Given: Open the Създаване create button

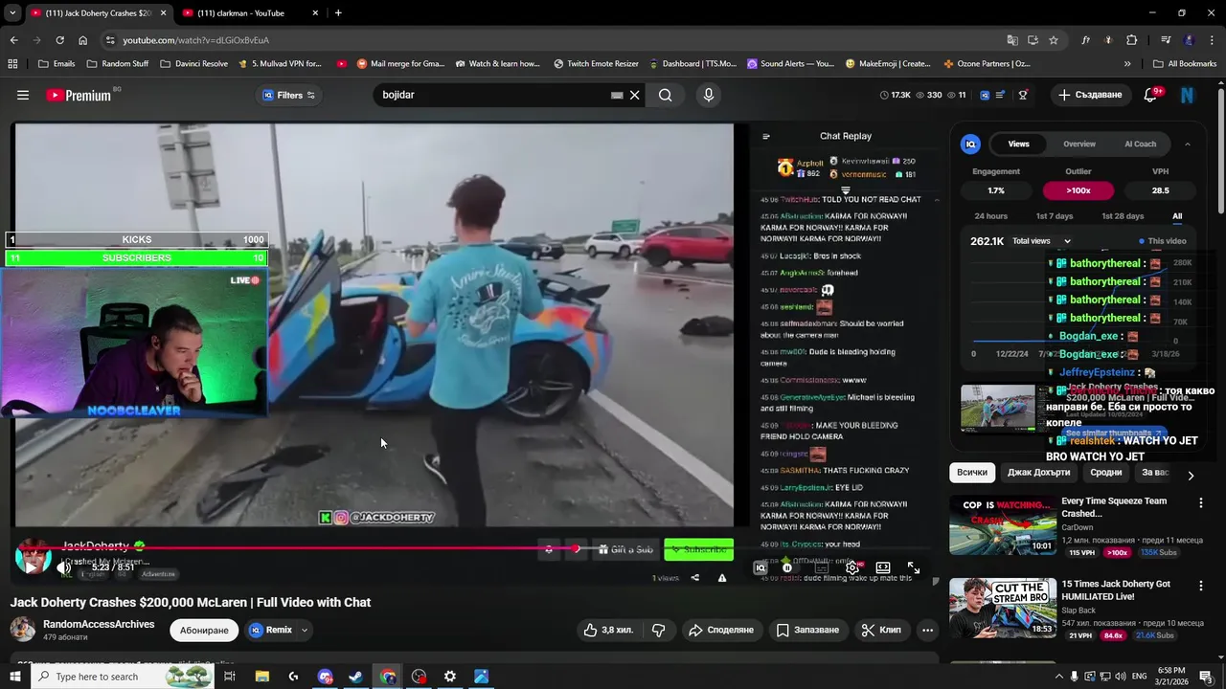Looking at the screenshot, I should (1090, 95).
